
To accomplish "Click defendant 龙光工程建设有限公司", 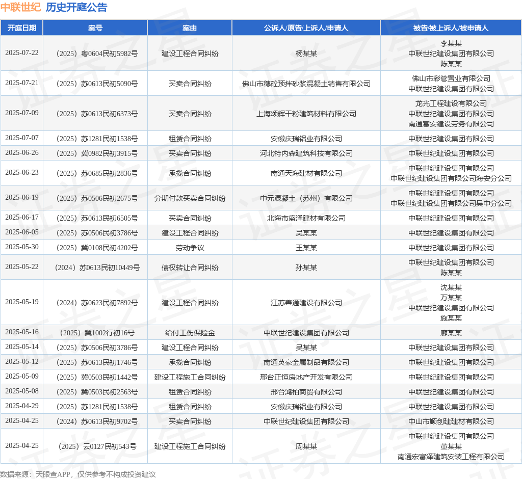I will click(451, 103).
